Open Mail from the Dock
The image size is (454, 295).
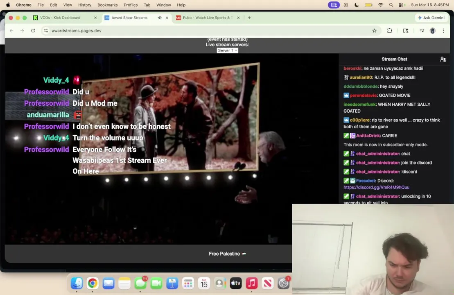[108, 283]
